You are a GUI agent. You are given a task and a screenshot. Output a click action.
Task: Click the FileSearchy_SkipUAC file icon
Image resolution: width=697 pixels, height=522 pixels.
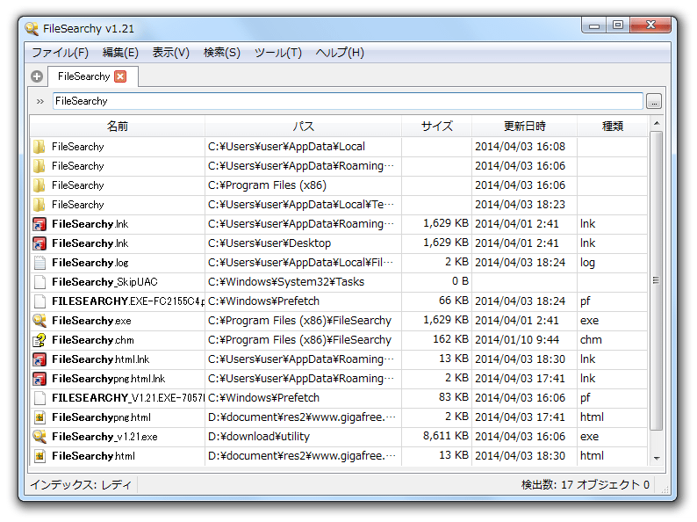click(40, 282)
